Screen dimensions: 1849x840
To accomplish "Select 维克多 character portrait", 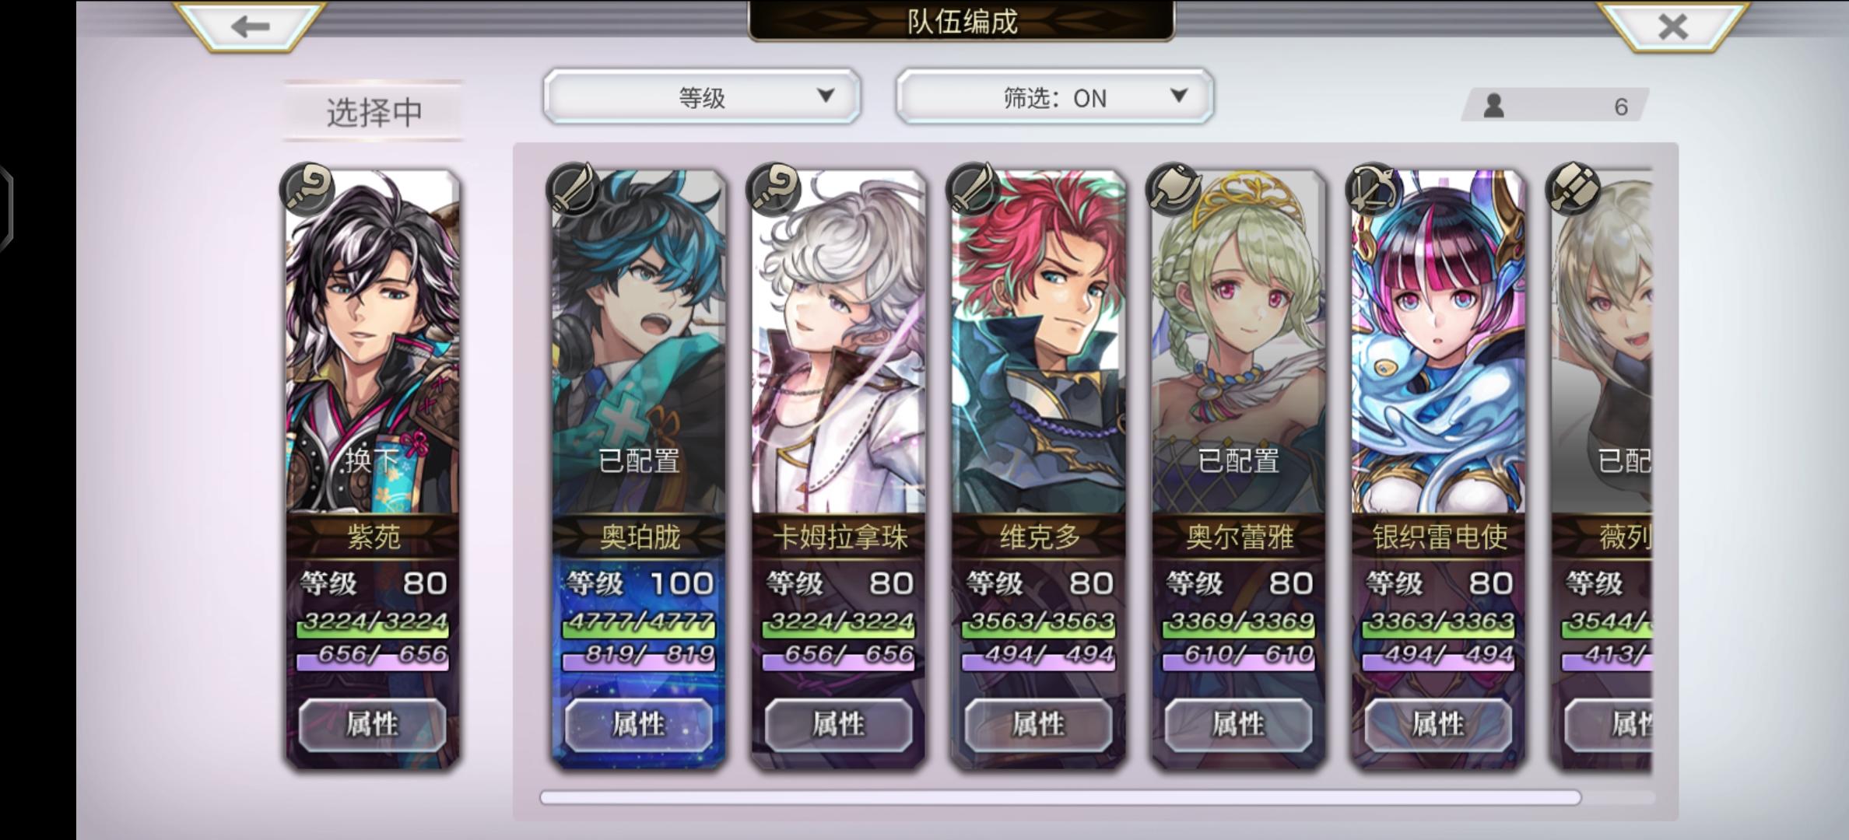I will coord(1038,342).
